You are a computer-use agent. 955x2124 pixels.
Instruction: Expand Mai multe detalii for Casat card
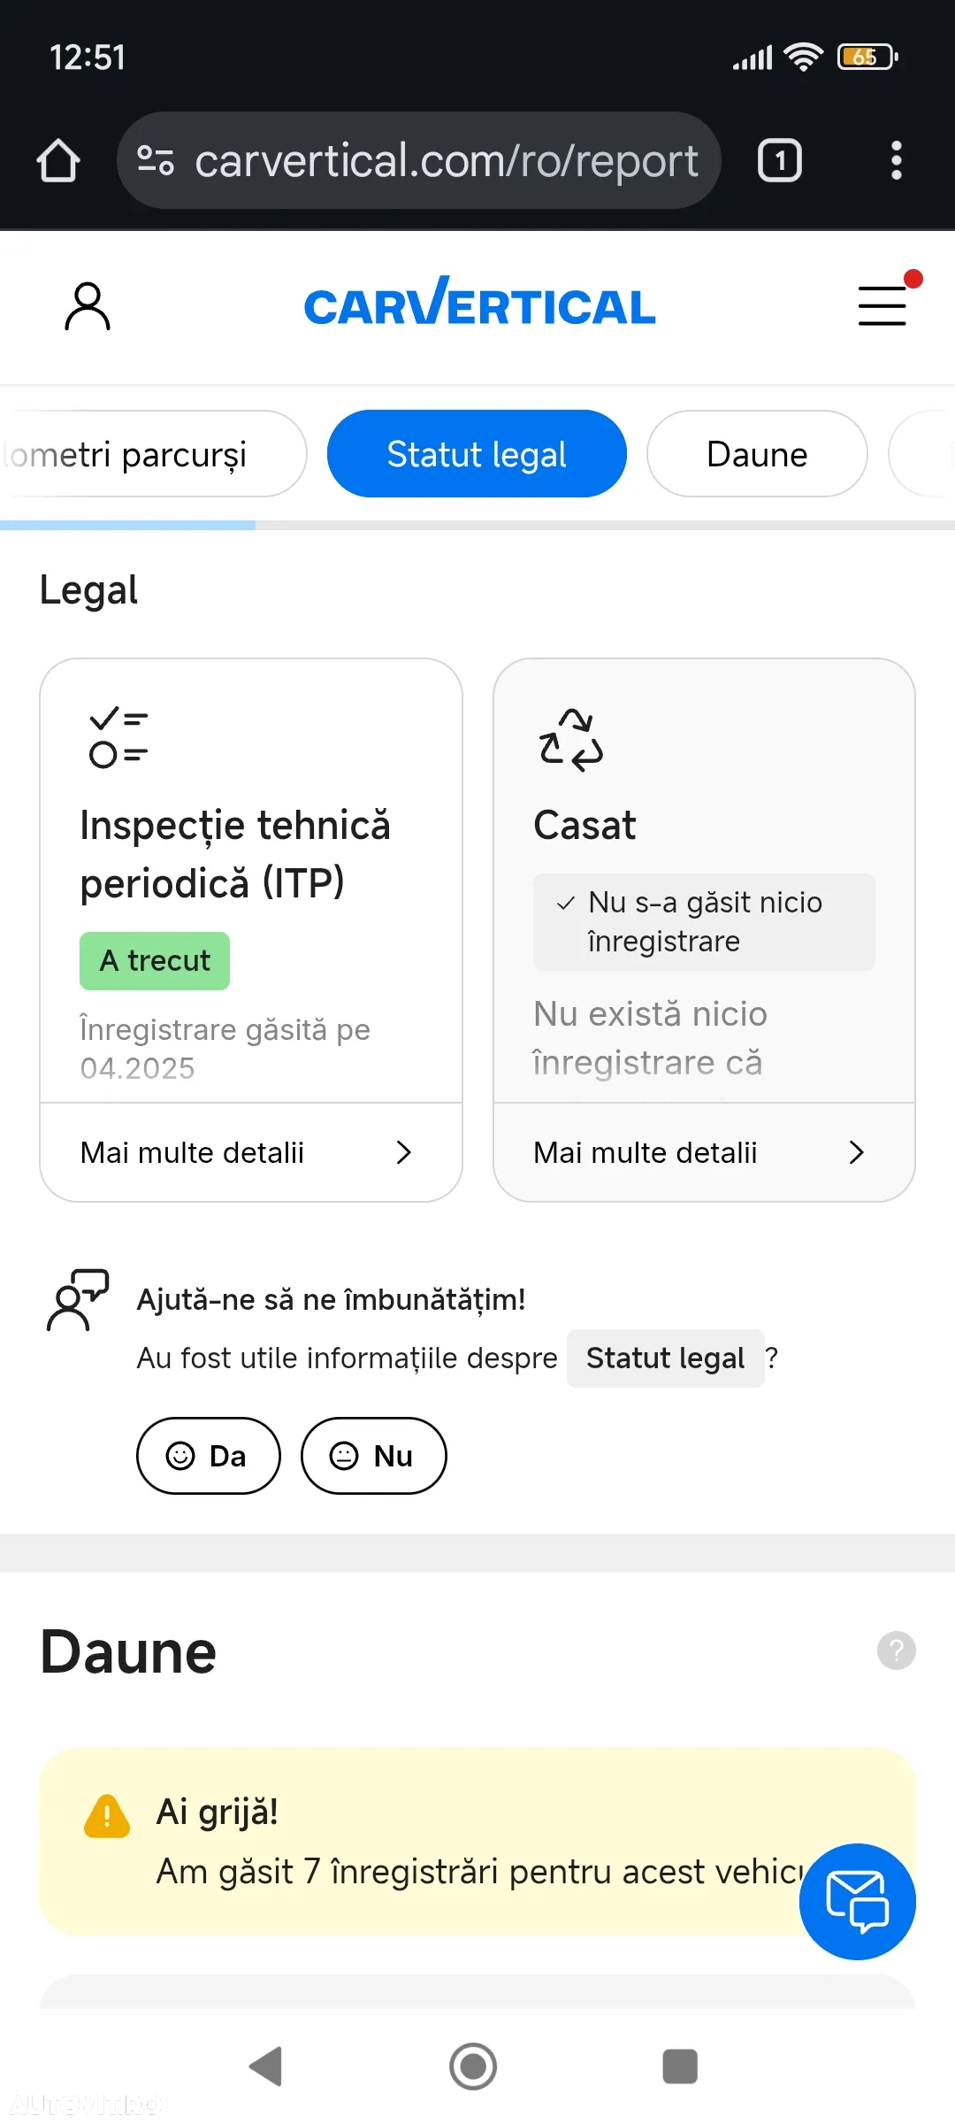click(x=704, y=1152)
